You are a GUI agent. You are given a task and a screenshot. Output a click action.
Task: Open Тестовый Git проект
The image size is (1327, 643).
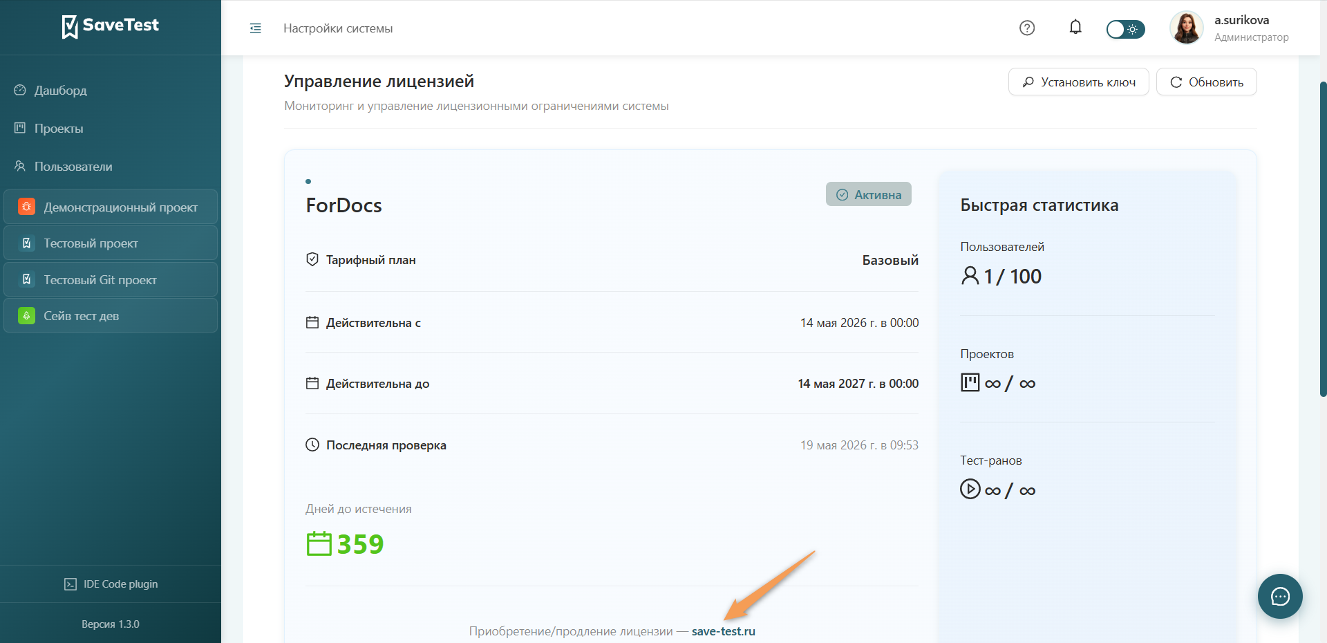[111, 279]
